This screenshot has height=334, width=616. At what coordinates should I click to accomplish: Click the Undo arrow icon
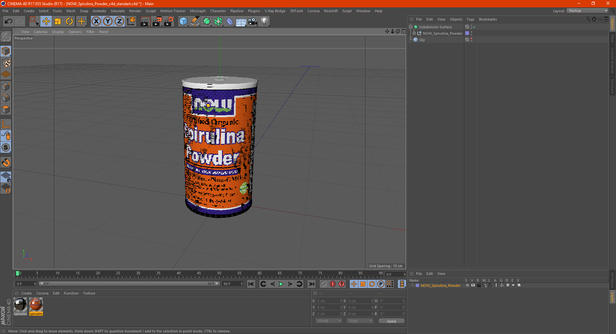9,22
